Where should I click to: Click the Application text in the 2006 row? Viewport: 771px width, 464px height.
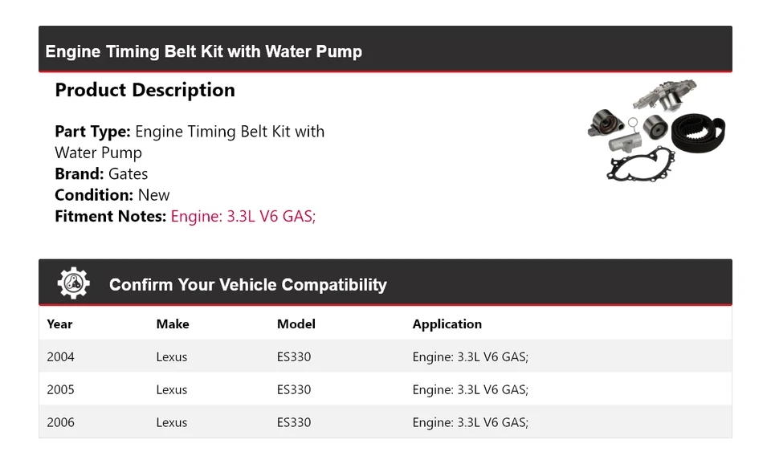click(471, 423)
